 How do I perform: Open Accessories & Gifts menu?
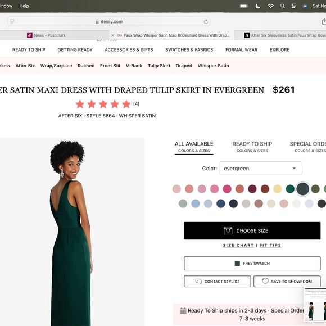129,49
